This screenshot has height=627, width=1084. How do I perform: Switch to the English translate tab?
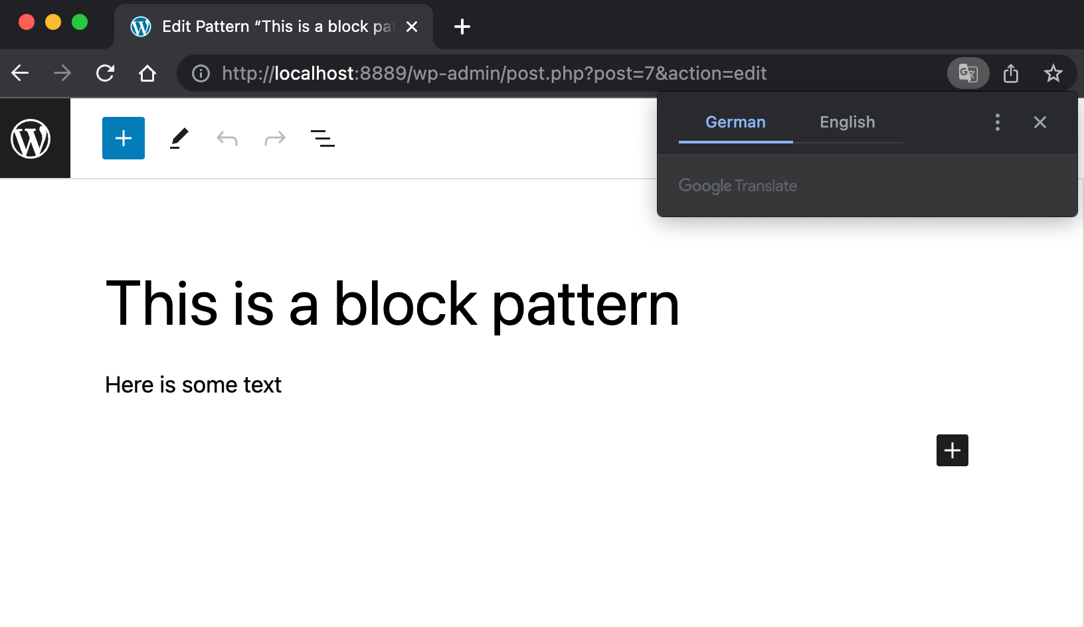pyautogui.click(x=848, y=122)
